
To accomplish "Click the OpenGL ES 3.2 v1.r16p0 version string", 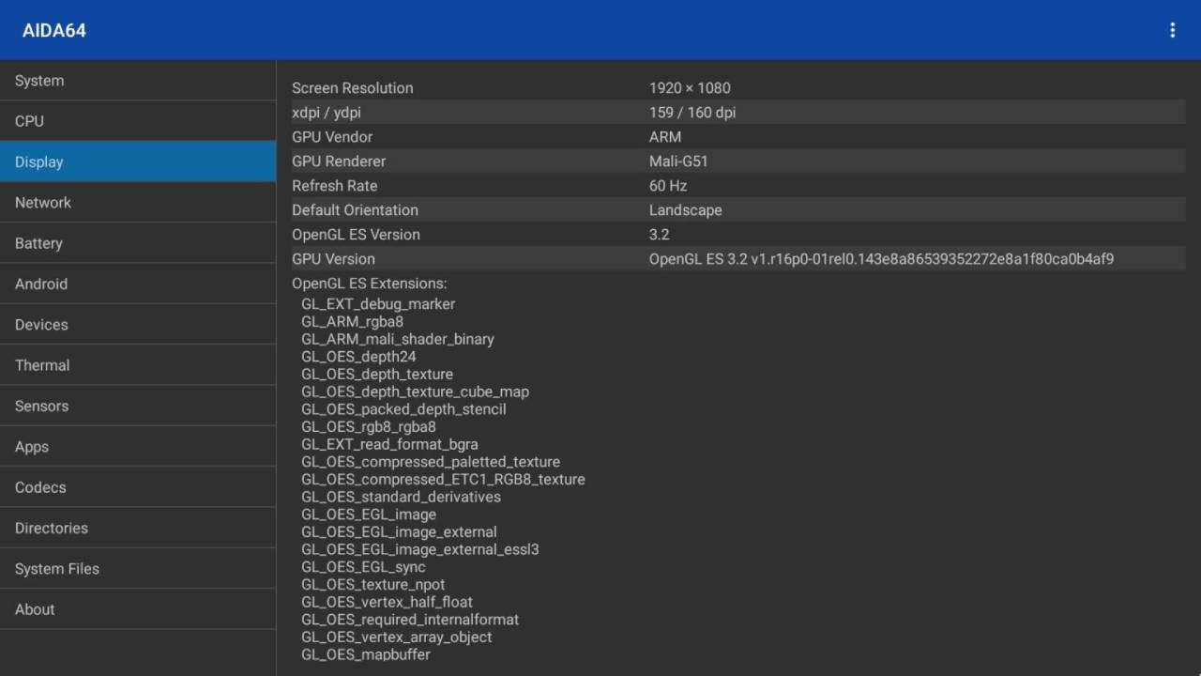I will coord(881,259).
